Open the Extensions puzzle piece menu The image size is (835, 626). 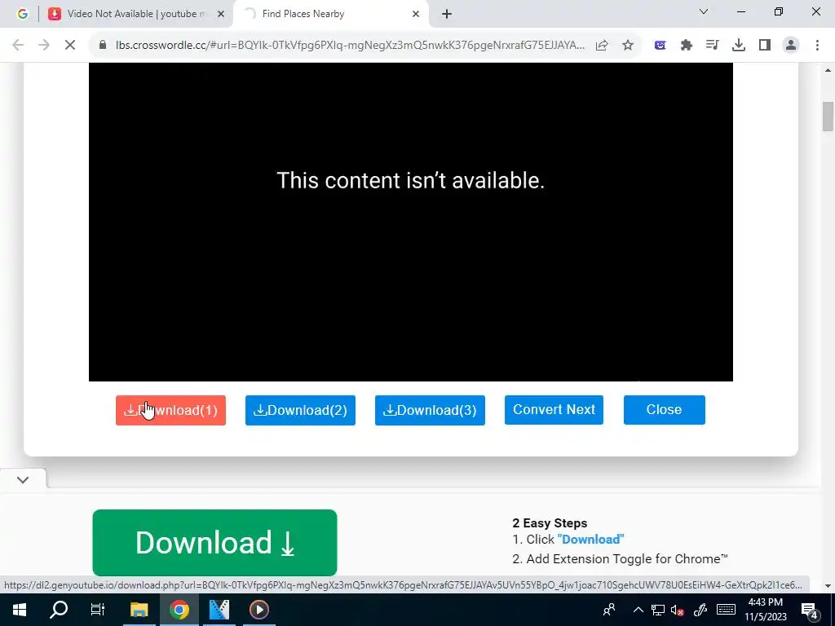click(x=687, y=46)
